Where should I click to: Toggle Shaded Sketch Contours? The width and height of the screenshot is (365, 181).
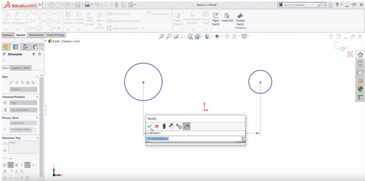(x=240, y=20)
